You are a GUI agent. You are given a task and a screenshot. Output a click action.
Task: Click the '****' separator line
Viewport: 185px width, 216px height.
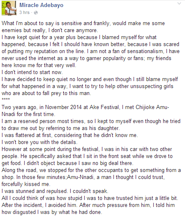(6, 99)
